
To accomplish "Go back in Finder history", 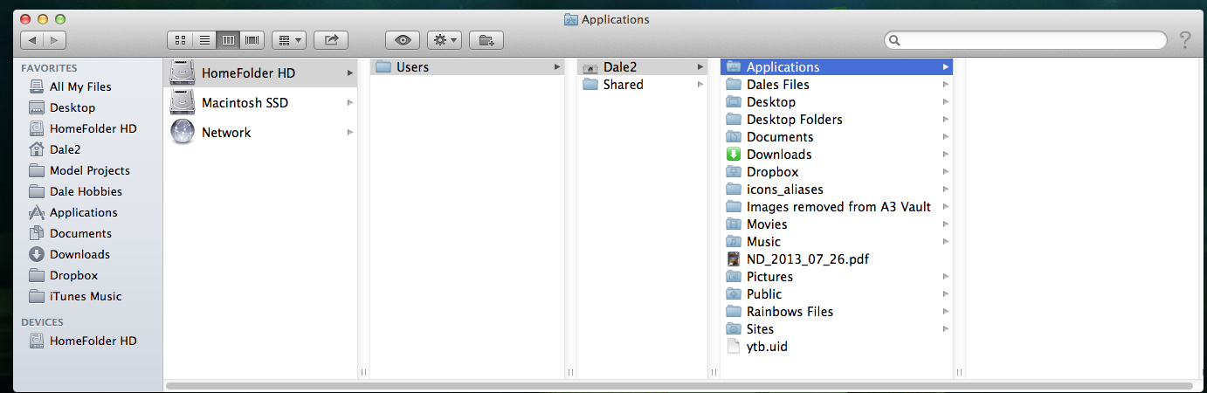I will click(x=31, y=40).
